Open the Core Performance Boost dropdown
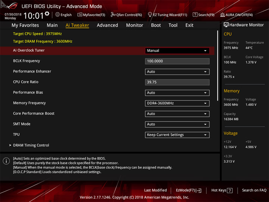This screenshot has height=202, width=269. (177, 114)
